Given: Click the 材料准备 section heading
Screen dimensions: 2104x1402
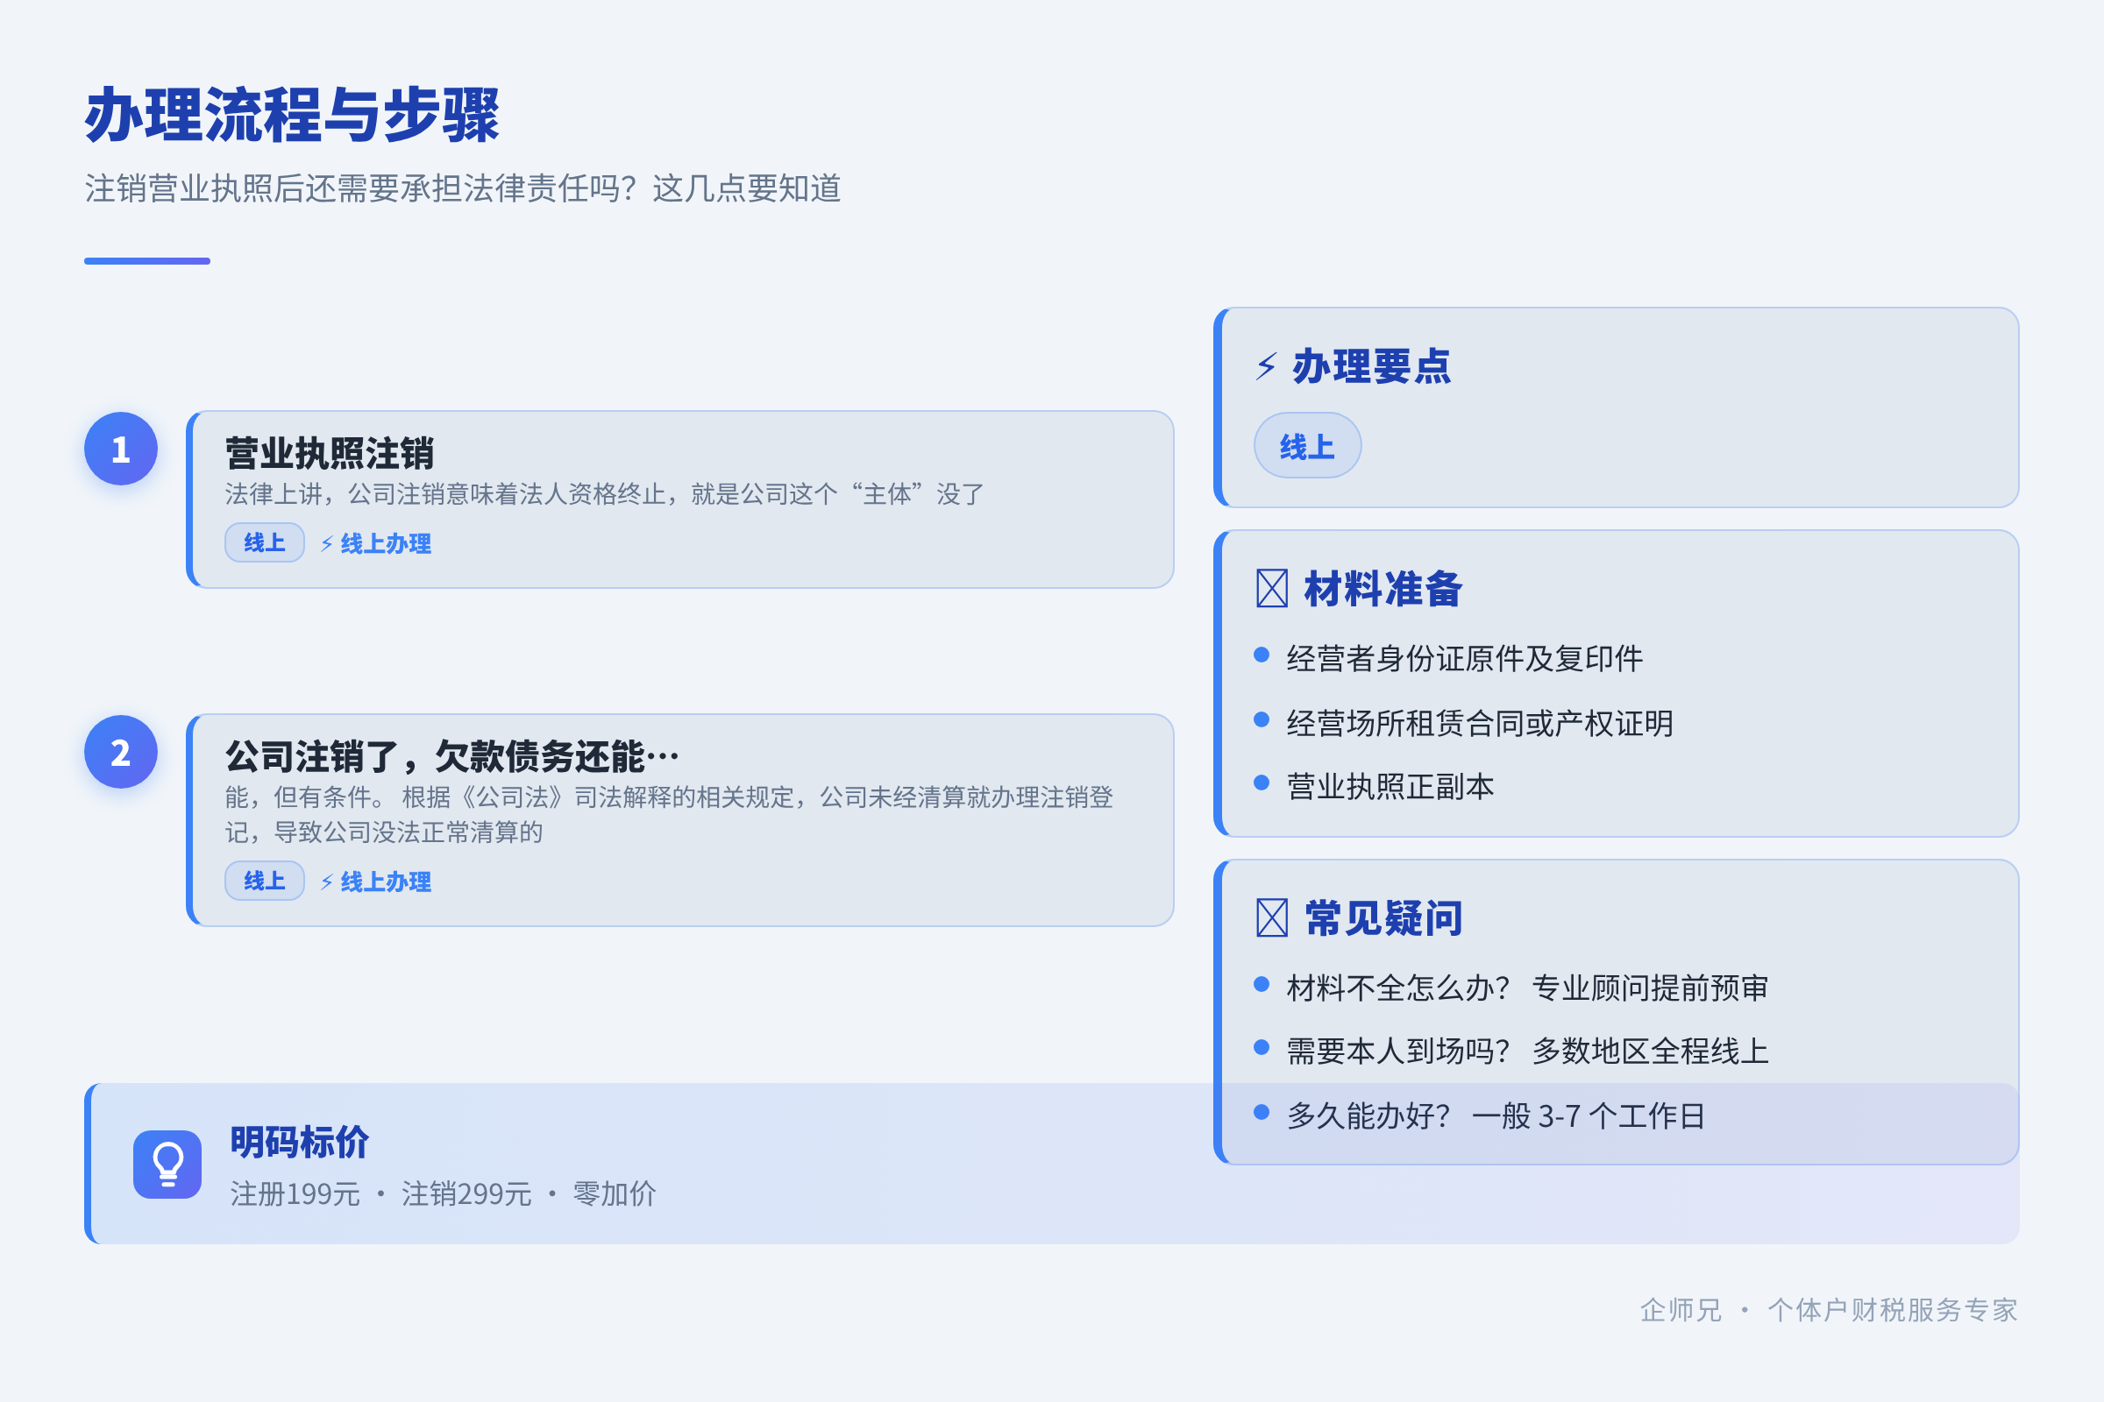Looking at the screenshot, I should click(x=1383, y=588).
